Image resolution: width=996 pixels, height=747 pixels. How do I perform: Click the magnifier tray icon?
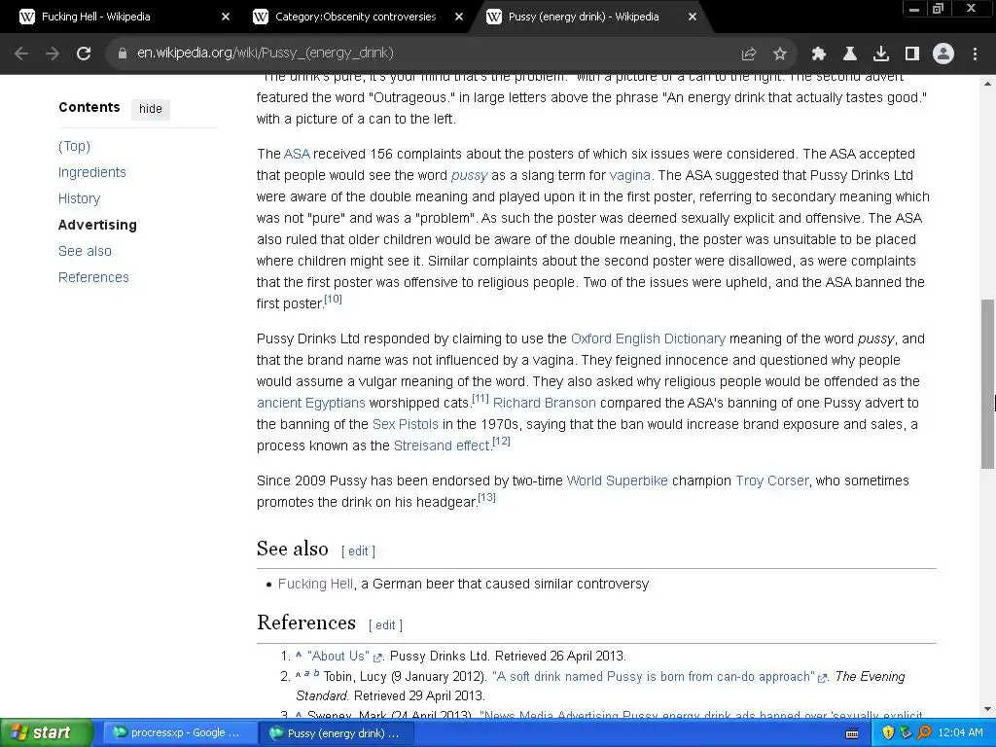(925, 733)
